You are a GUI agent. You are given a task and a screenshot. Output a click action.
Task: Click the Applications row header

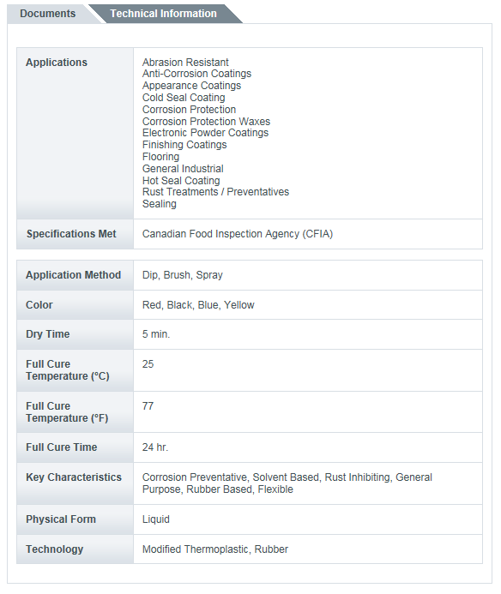pos(57,62)
